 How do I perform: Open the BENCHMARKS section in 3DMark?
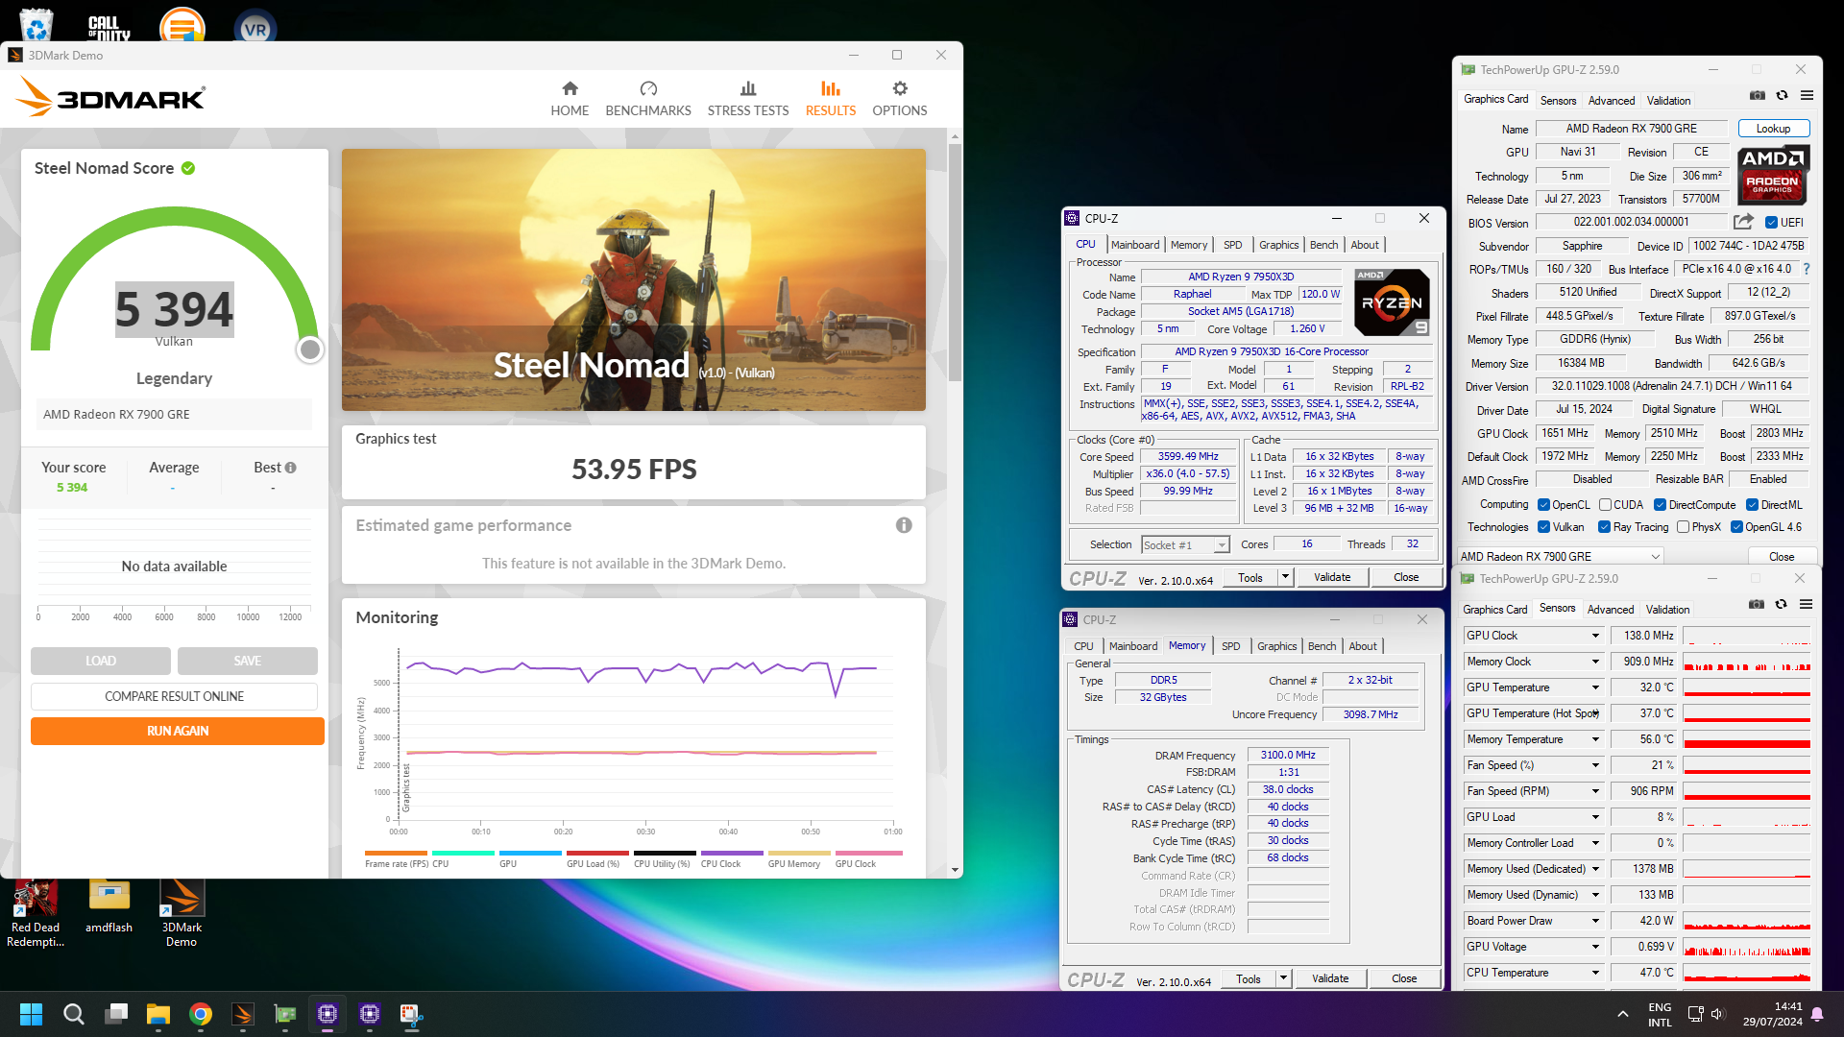click(x=648, y=99)
